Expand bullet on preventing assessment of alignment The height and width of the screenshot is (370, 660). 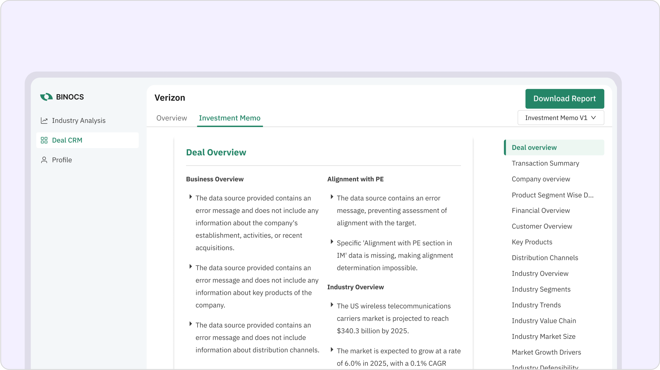pyautogui.click(x=332, y=197)
